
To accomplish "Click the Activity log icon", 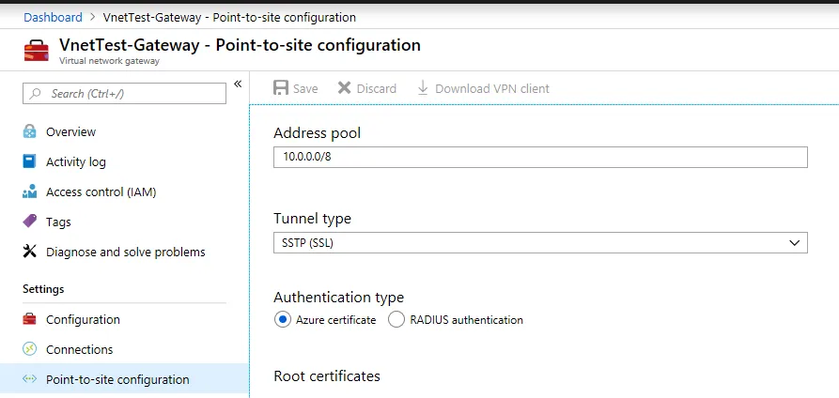I will (29, 161).
